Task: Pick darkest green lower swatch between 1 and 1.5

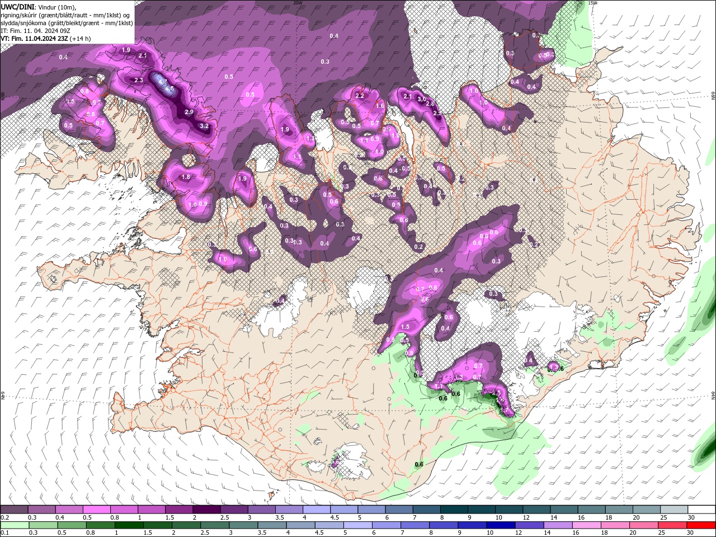Action: (129, 525)
